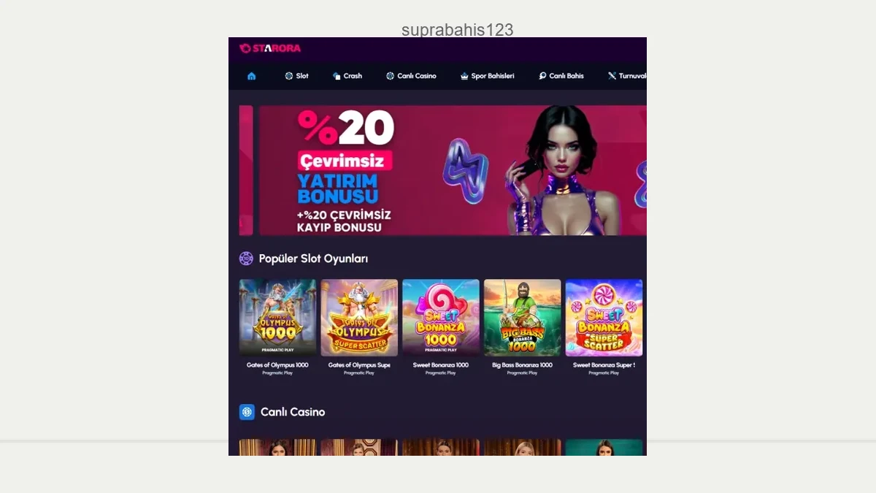Open Sweet Bonanza Super Scatter thumbnail
This screenshot has height=493, width=876.
tap(604, 317)
